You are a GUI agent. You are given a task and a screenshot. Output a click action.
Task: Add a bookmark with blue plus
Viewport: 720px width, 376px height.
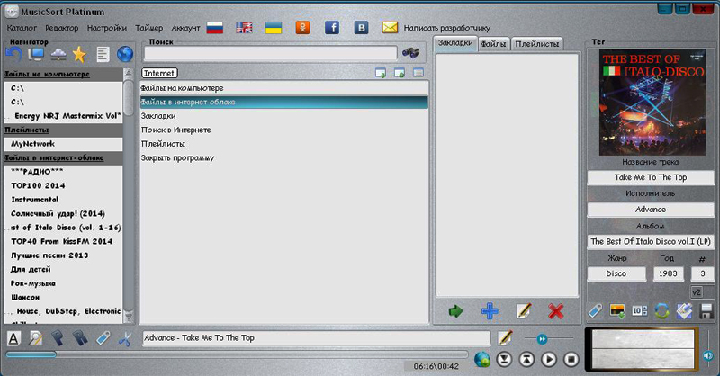(490, 311)
